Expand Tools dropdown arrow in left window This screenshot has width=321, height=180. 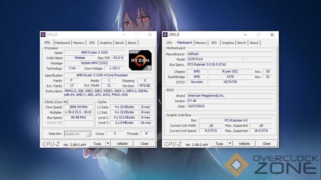(x=108, y=144)
